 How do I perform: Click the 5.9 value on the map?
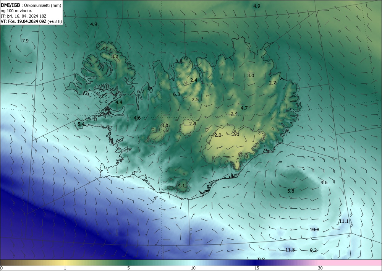pos(179,61)
